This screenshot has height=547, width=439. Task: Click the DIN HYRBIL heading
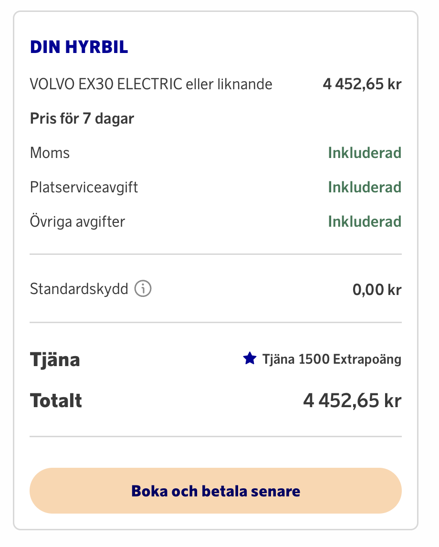79,47
